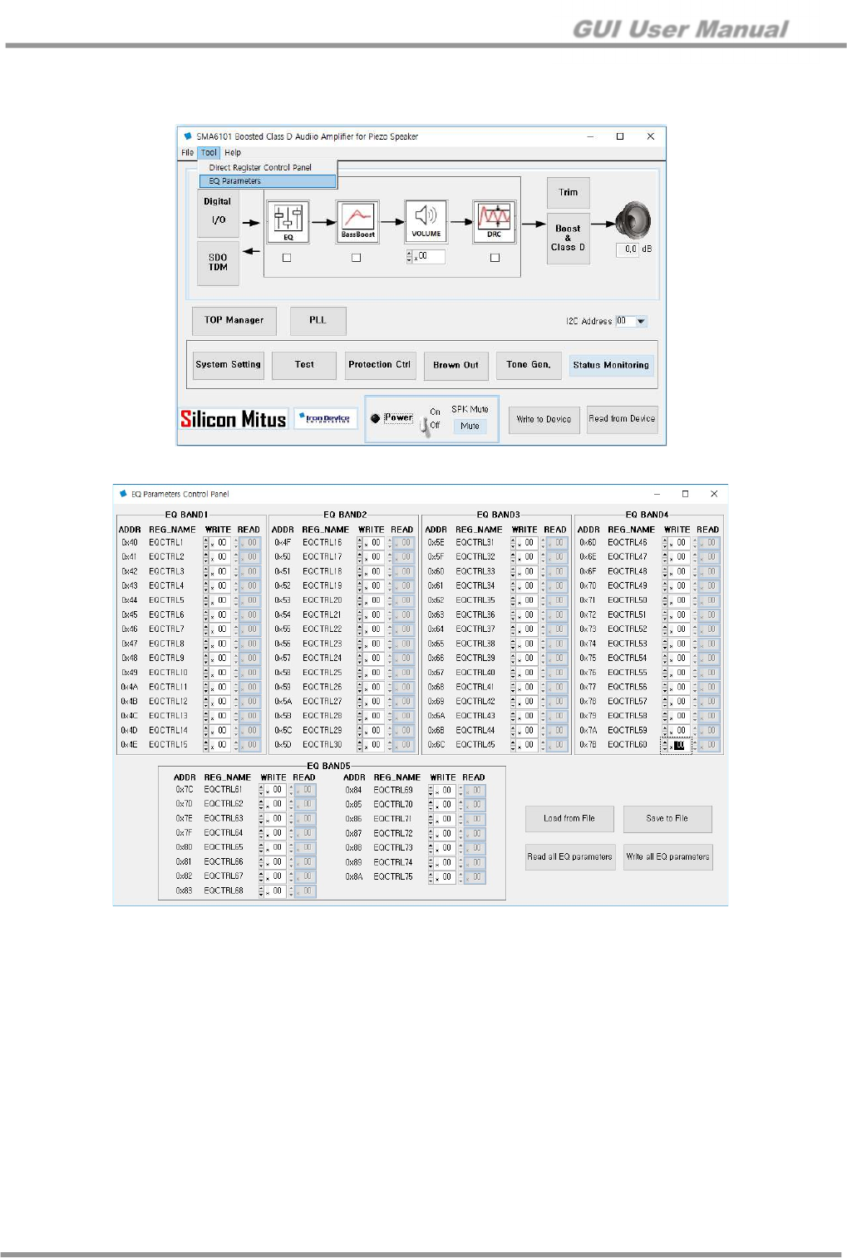Viewport: 847px width, 1258px height.
Task: Step the VOLUME hex value spinner
Action: point(409,257)
